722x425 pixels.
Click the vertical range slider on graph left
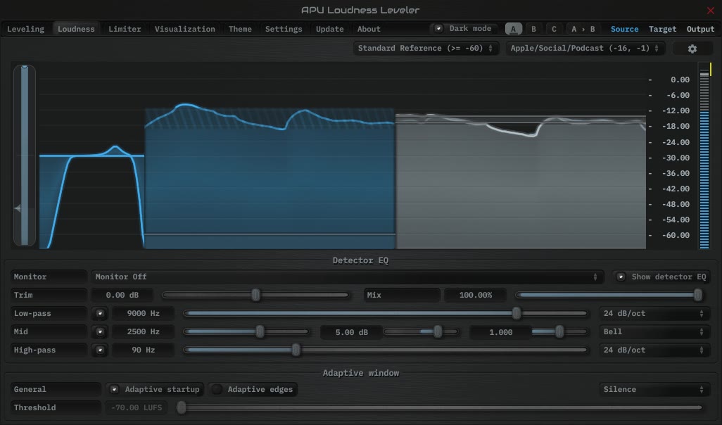(x=25, y=156)
